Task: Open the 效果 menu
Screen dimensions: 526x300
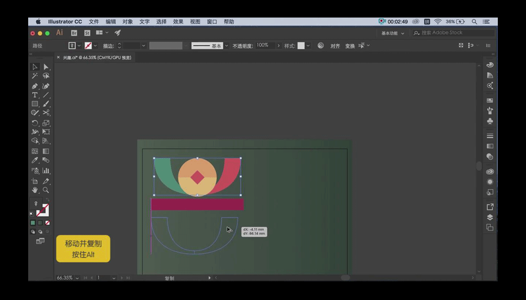Action: pyautogui.click(x=178, y=22)
